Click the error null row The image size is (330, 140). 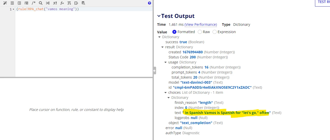[x=179, y=128]
